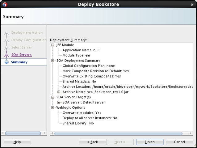Click right arrow of Deployment Summary scrollbar

pyautogui.click(x=191, y=133)
